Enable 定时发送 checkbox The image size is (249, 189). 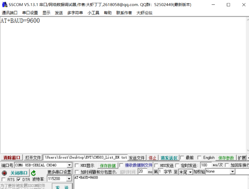coord(177,166)
